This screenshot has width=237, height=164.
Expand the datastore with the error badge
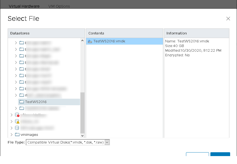click(x=11, y=115)
